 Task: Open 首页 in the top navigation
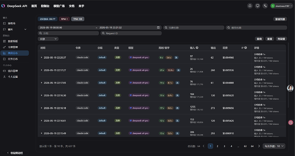[34, 6]
